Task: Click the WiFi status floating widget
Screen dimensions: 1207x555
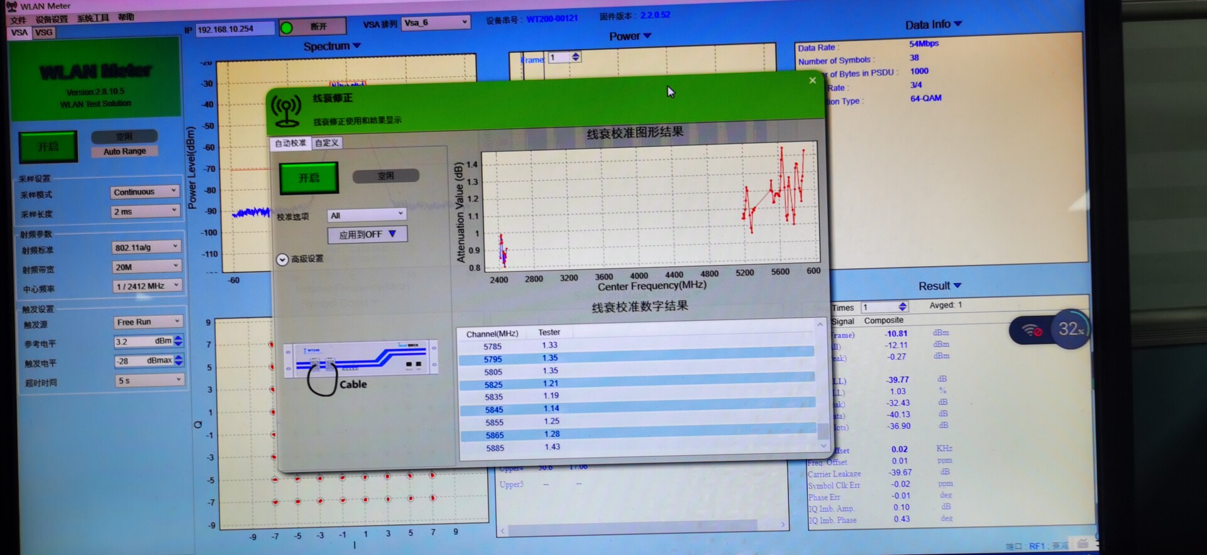Action: pos(1049,330)
